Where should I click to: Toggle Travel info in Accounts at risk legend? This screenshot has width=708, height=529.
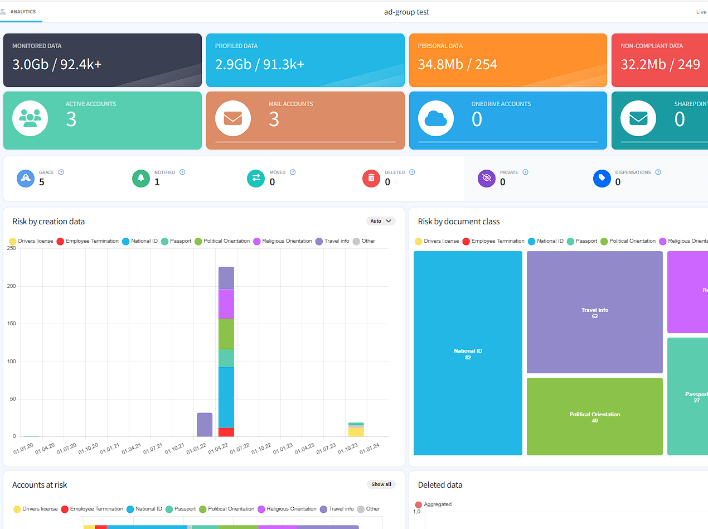coord(337,509)
